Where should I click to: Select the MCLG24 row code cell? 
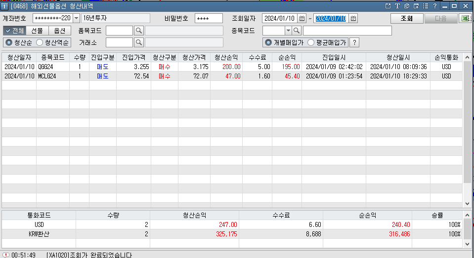53,76
